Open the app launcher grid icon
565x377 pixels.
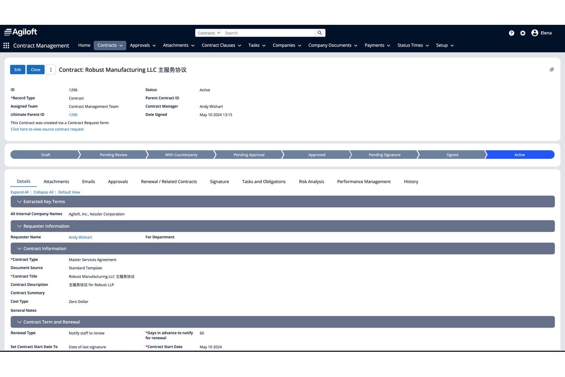[6, 45]
